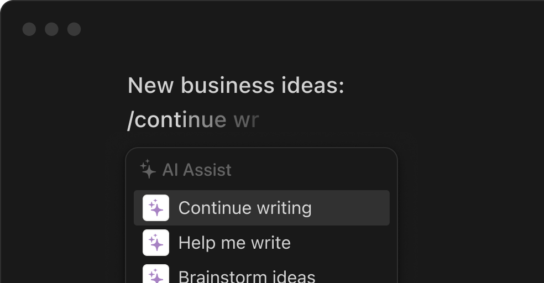The height and width of the screenshot is (283, 544).
Task: Click the sparkle icon beside Help me write
Action: [x=156, y=243]
